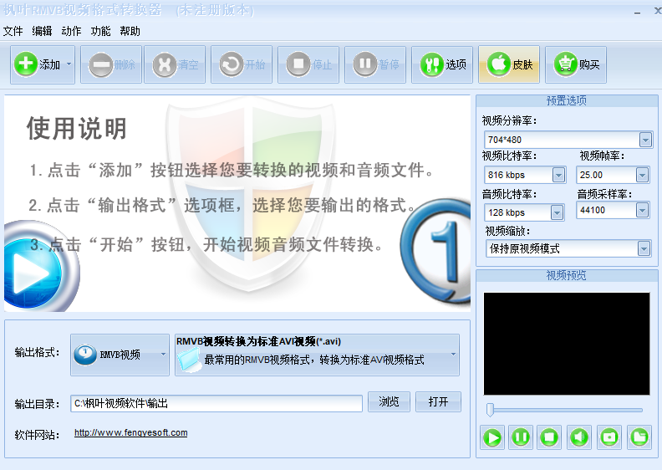Expand the 视频比特率 816 kbps dropdown

558,175
